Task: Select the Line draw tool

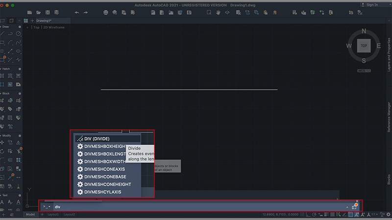Action: [x=3, y=34]
